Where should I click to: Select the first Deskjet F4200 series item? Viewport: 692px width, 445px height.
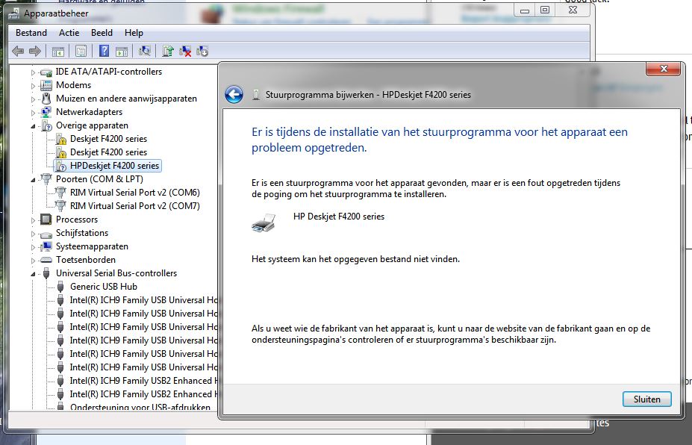tap(108, 139)
